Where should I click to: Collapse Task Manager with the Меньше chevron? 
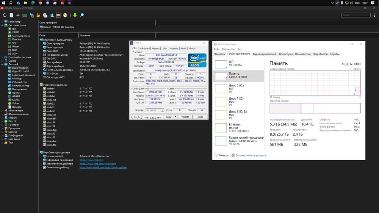pos(216,155)
